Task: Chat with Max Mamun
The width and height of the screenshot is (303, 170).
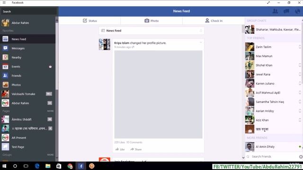Action: (273, 56)
